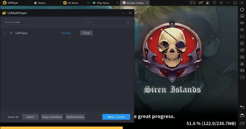Start video recorder from sidebar icon
246x129 pixels.
click(242, 71)
